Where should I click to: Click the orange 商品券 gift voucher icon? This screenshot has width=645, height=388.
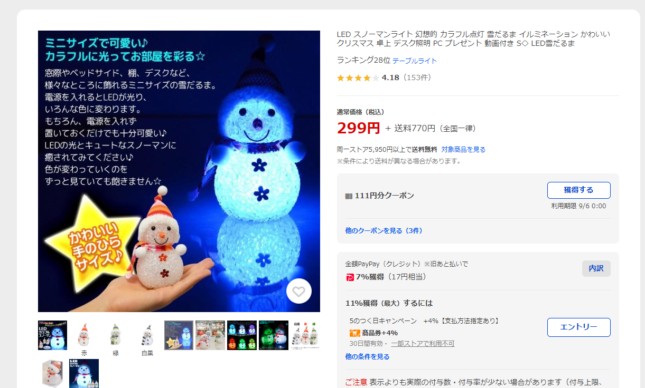354,333
